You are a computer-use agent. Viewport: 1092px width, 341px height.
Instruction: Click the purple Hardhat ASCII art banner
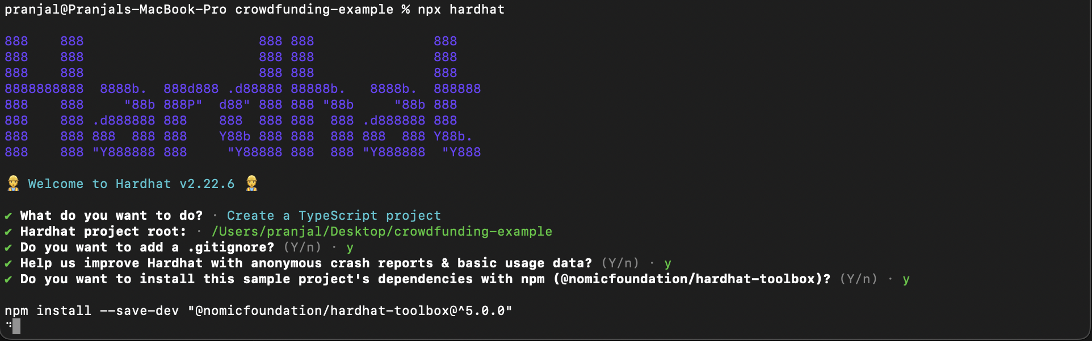click(243, 96)
